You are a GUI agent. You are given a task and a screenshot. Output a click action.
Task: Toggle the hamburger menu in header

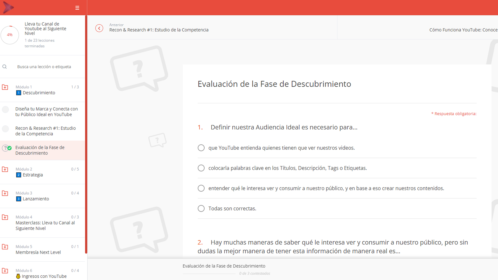[77, 8]
